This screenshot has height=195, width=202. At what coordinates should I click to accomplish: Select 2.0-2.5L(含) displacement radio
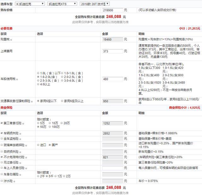click(62, 77)
